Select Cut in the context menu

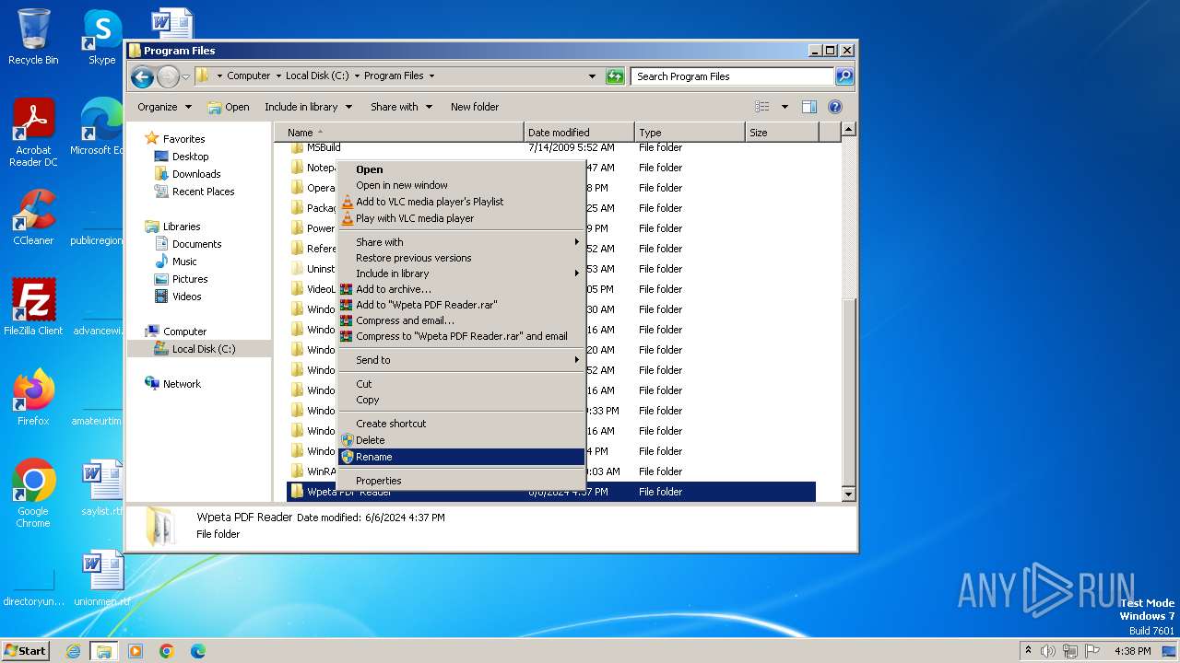461,384
